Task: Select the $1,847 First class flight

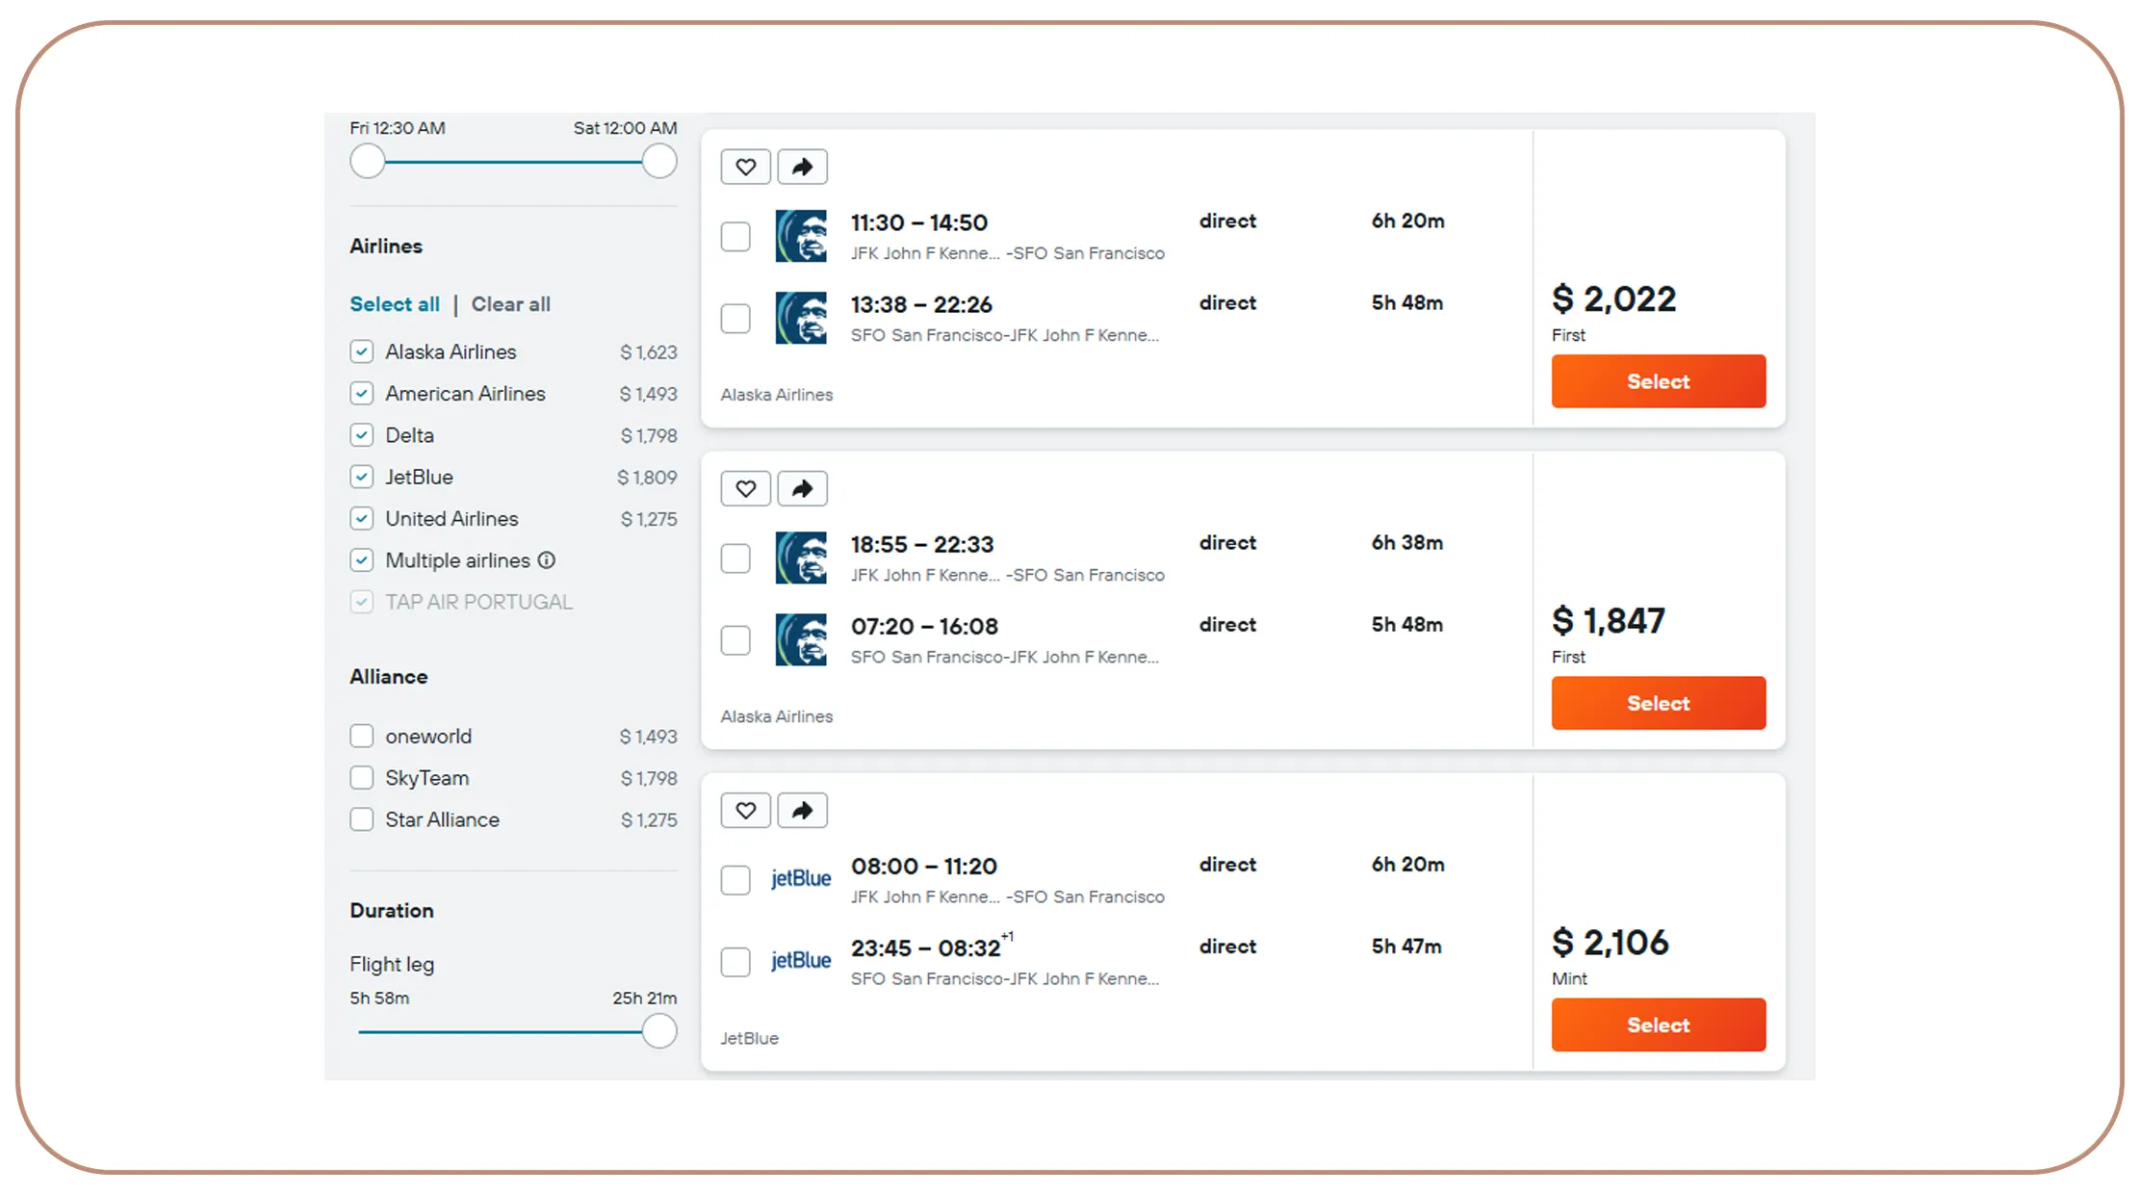Action: [x=1658, y=703]
